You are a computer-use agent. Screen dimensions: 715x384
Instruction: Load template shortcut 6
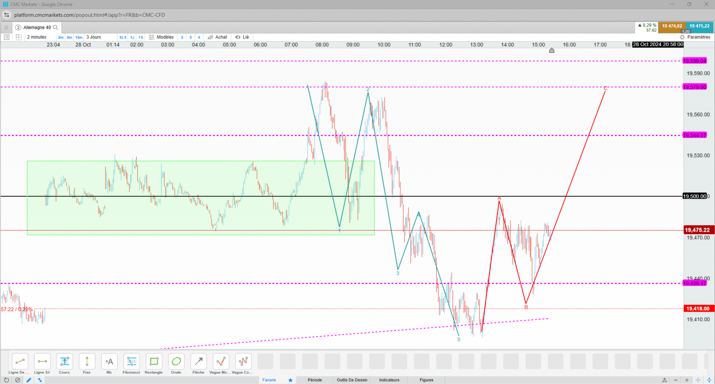click(199, 37)
